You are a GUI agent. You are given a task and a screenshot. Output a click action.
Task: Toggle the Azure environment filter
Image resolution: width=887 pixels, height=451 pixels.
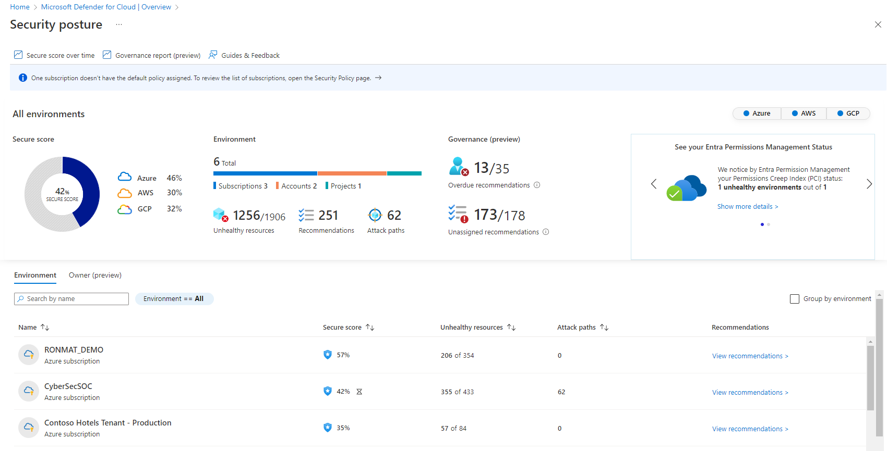tap(757, 113)
